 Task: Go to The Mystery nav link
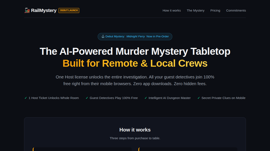pyautogui.click(x=196, y=10)
